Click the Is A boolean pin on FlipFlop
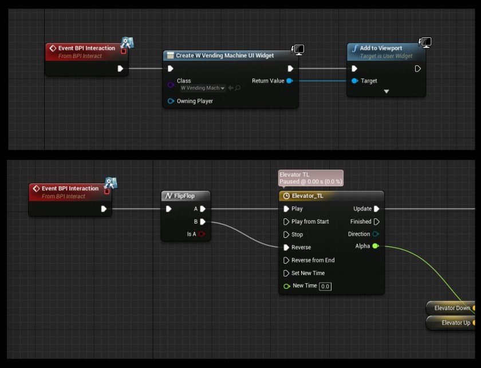Image resolution: width=481 pixels, height=368 pixels. tap(202, 234)
